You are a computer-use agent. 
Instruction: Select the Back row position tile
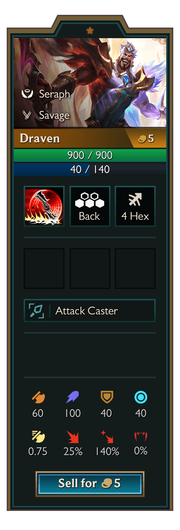tap(90, 206)
